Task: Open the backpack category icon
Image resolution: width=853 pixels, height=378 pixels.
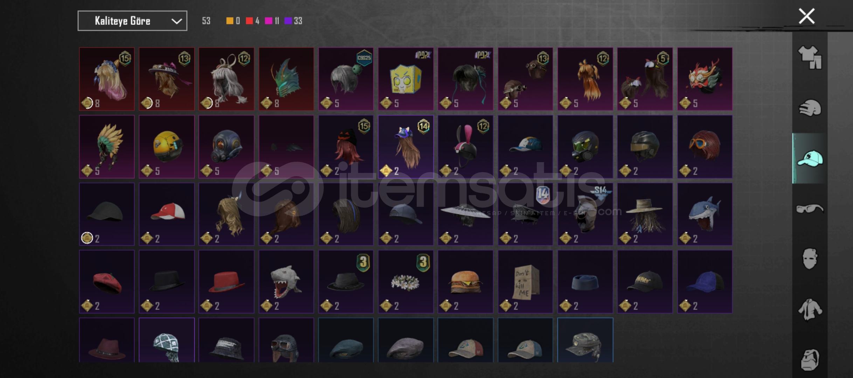Action: [810, 359]
